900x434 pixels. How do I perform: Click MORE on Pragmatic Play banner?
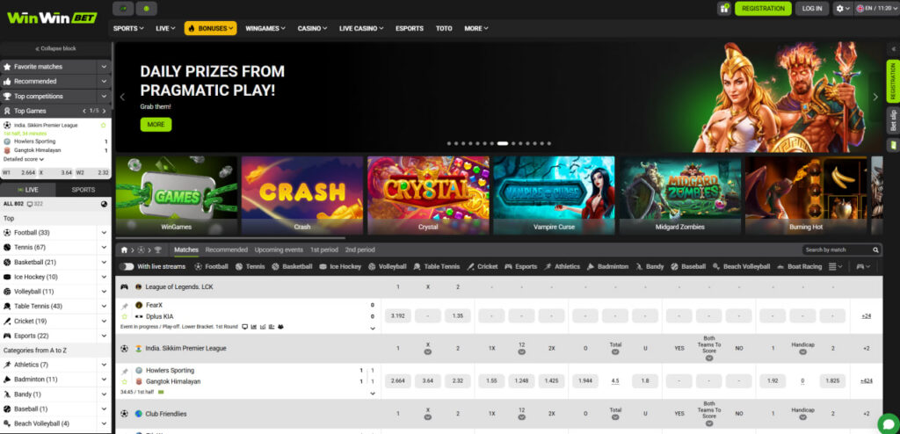(x=156, y=125)
